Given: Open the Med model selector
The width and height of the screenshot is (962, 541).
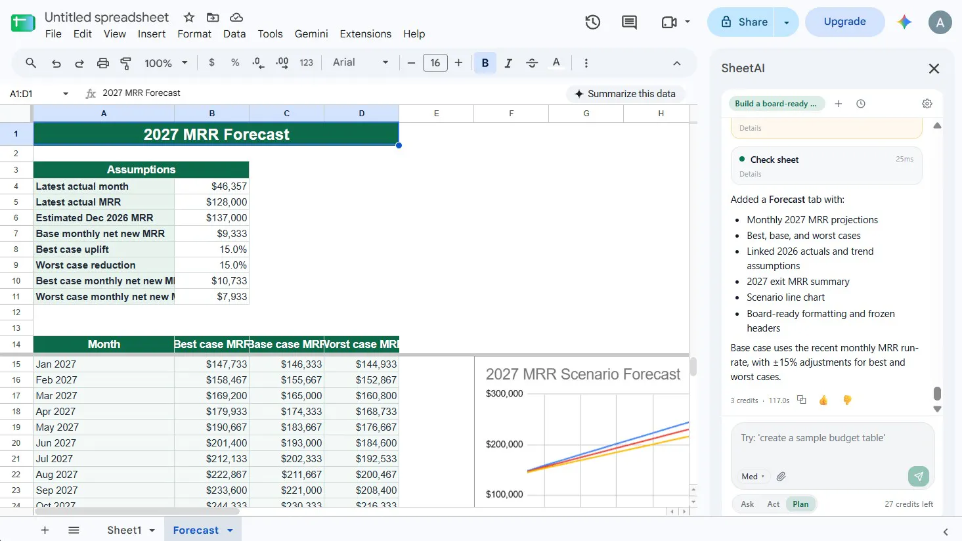Looking at the screenshot, I should [753, 477].
